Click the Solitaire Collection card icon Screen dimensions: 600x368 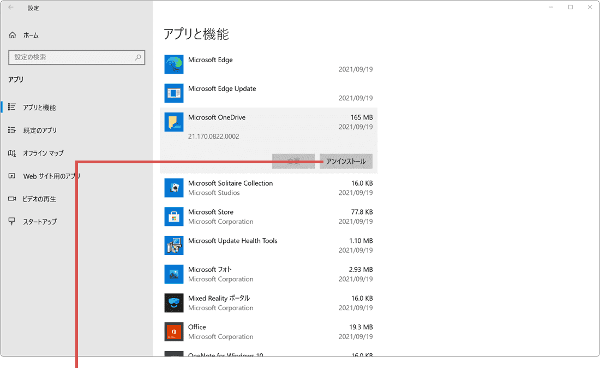[x=173, y=188]
